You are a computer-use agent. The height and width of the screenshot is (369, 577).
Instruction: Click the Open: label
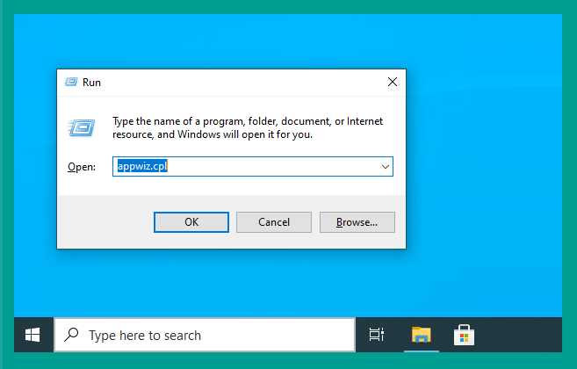click(x=82, y=167)
